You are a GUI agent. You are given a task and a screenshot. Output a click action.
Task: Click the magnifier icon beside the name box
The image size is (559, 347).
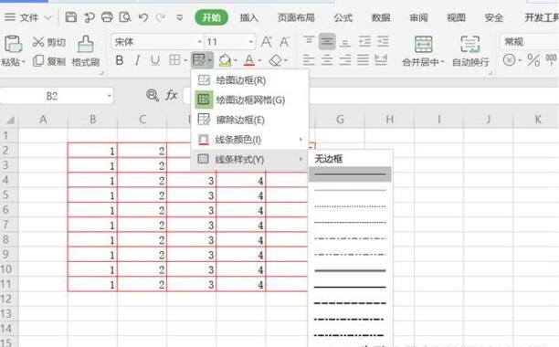153,95
